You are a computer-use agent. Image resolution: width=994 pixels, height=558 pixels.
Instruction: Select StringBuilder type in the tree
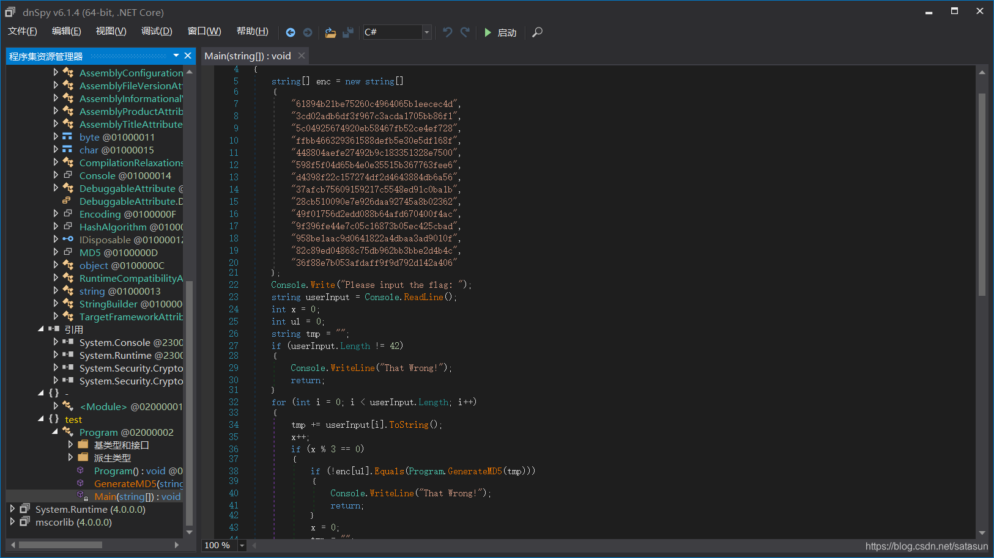[131, 304]
